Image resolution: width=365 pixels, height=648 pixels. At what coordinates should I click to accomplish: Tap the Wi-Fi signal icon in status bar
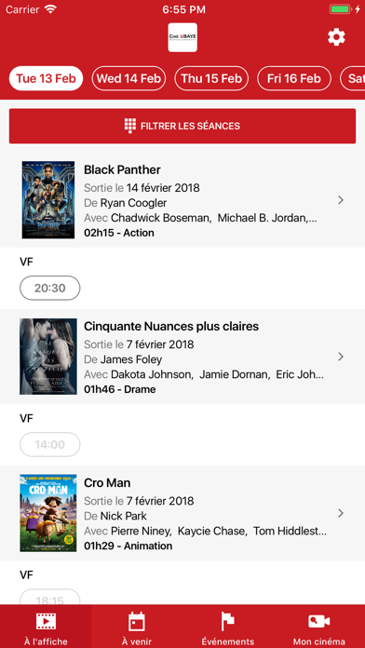pyautogui.click(x=50, y=9)
